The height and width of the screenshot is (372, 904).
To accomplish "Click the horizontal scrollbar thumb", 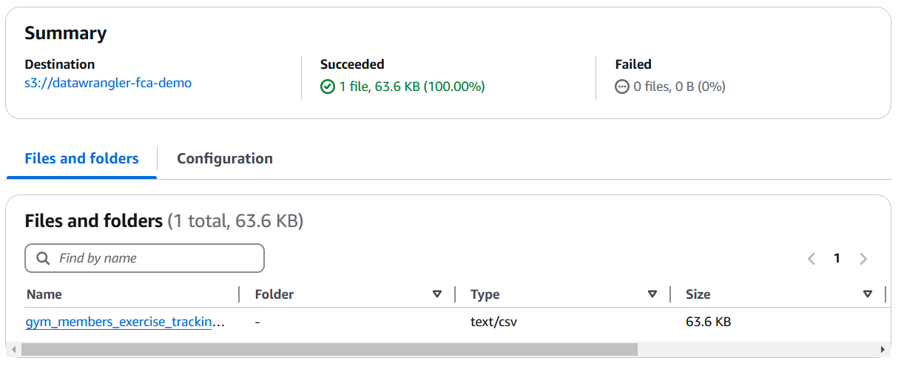I will pos(329,349).
